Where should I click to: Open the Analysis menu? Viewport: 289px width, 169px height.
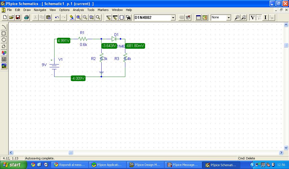click(78, 10)
